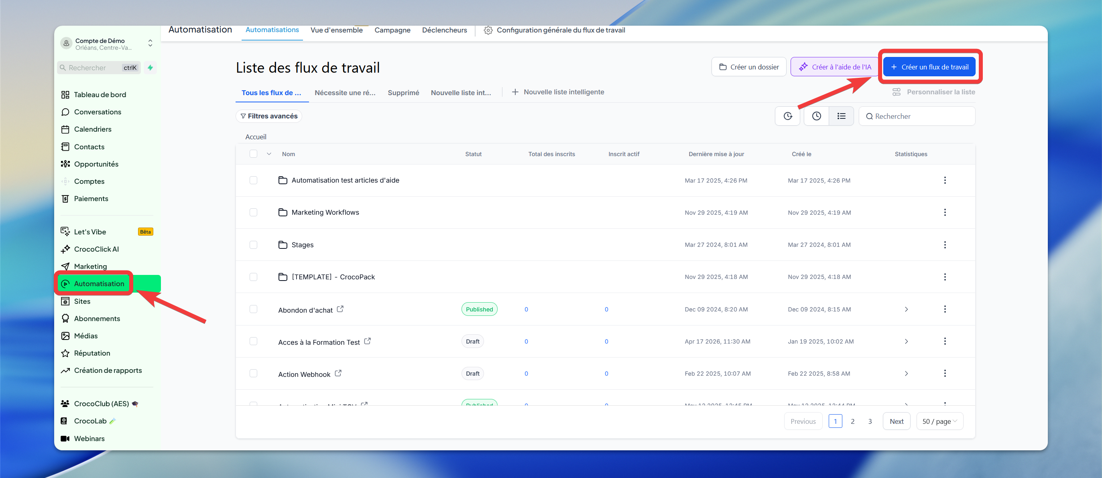Screen dimensions: 1102x478
Task: Open Contacts icon in sidebar
Action: [x=65, y=147]
